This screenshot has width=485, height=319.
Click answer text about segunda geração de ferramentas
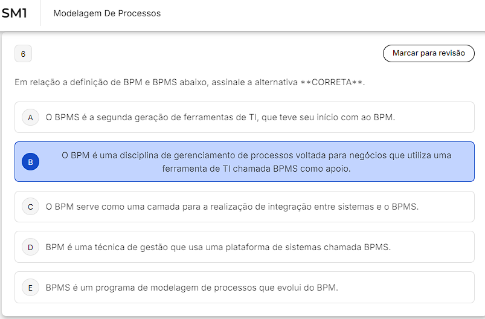pos(220,118)
